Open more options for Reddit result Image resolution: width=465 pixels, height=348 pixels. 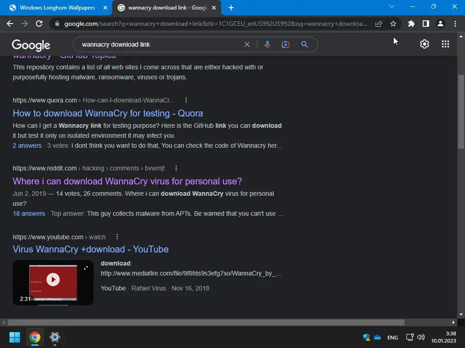click(x=176, y=168)
